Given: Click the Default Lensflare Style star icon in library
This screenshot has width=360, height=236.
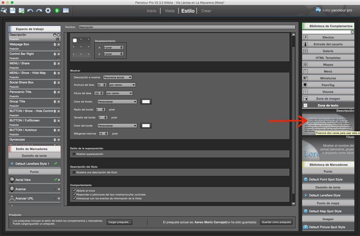Looking at the screenshot, I should [306, 195].
